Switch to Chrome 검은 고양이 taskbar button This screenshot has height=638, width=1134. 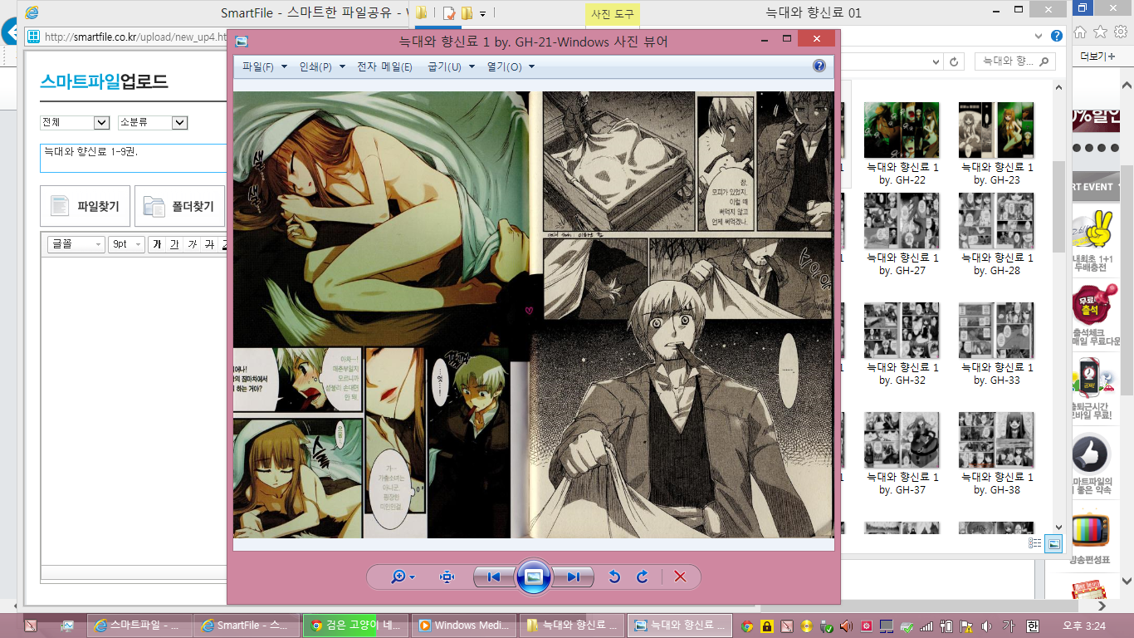(356, 626)
